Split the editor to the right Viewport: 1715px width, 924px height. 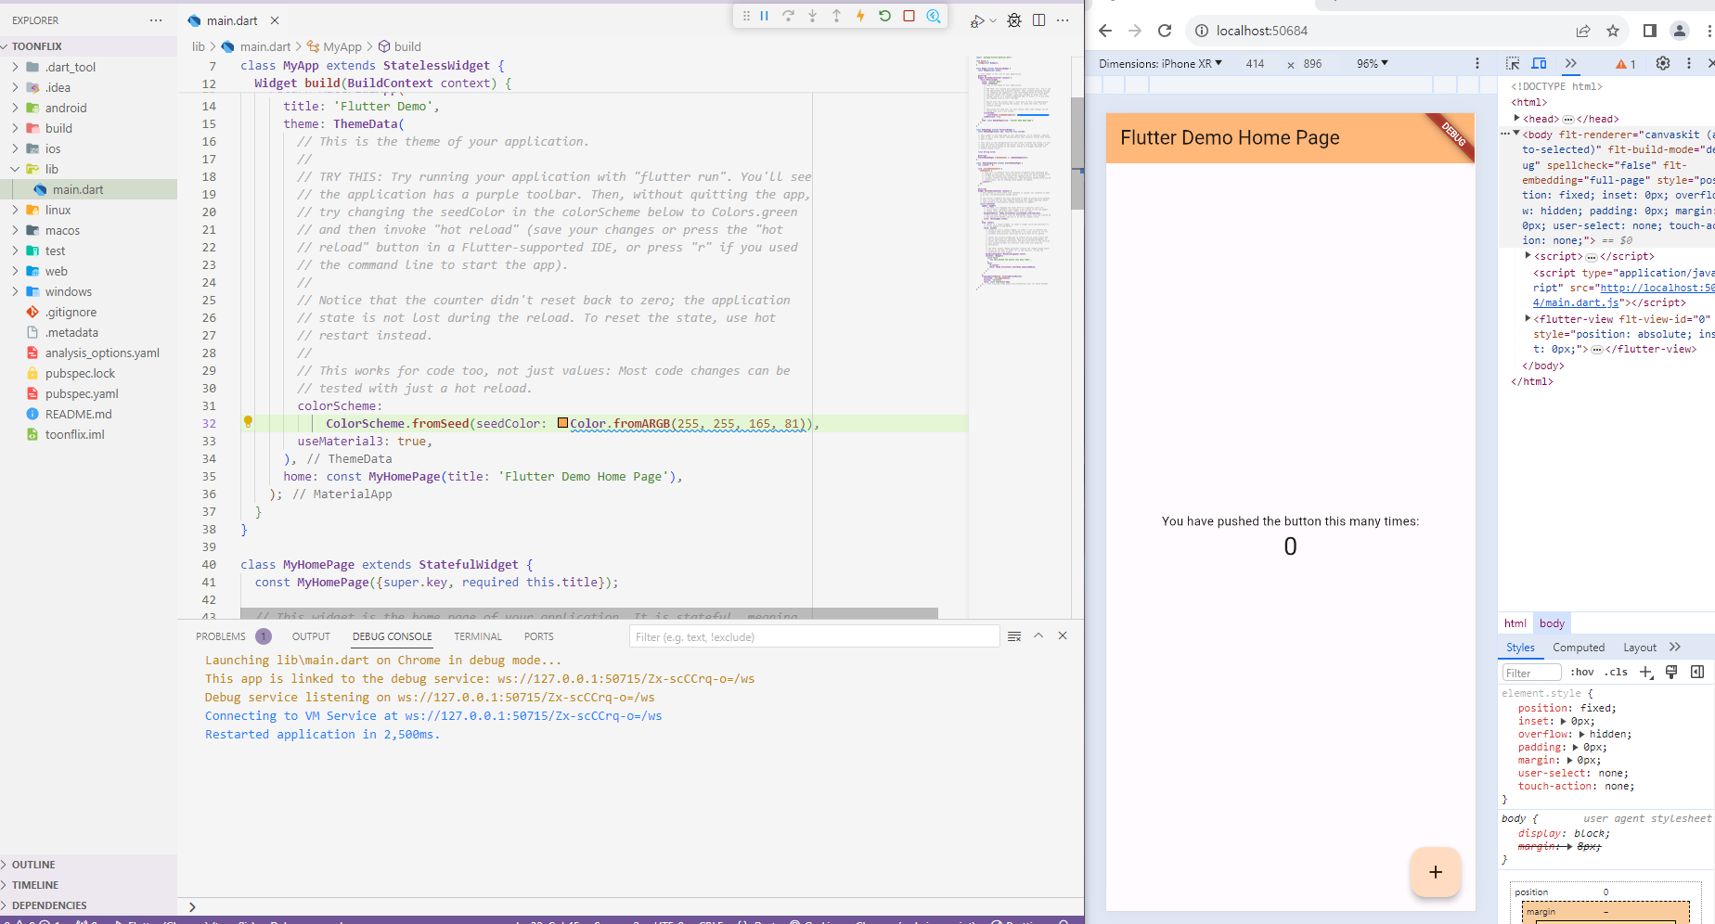click(x=1038, y=20)
